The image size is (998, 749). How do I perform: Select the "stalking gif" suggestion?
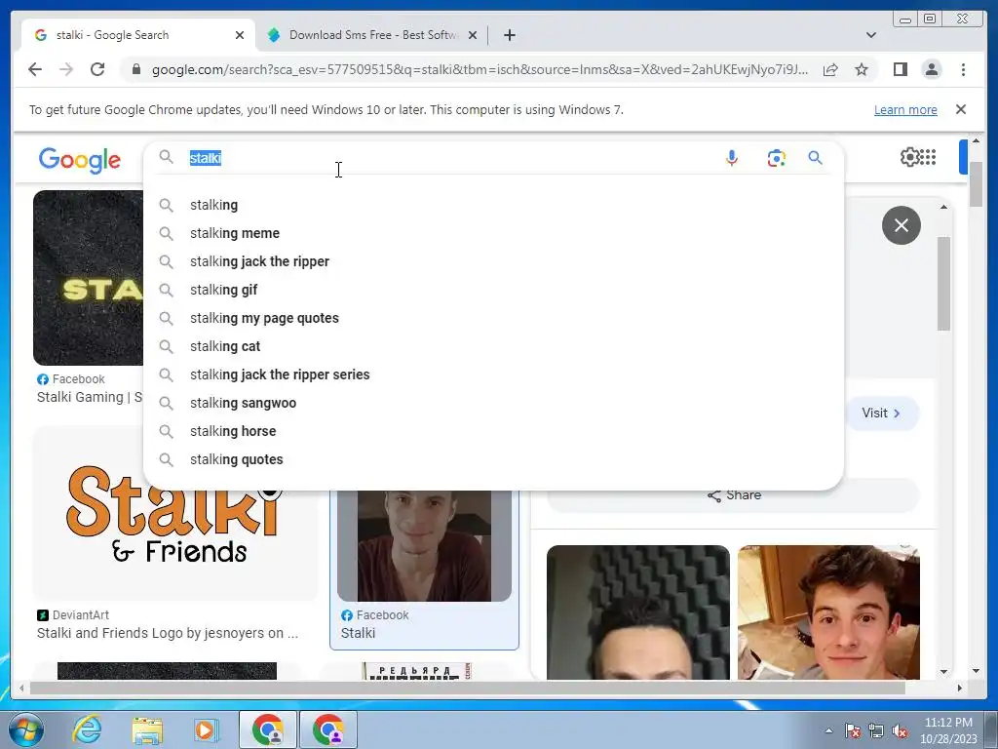point(493,290)
